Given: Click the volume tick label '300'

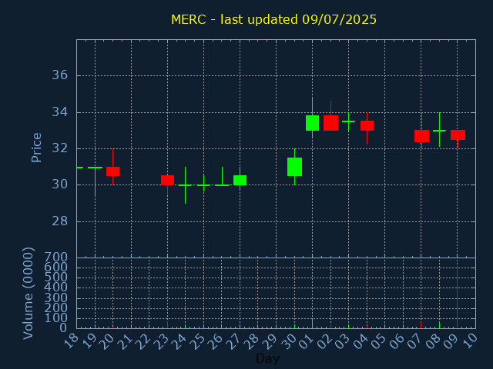Looking at the screenshot, I should click(56, 298).
